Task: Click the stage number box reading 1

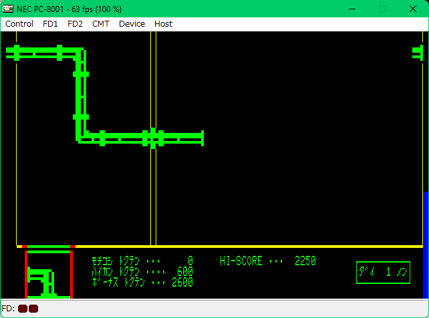Action: [x=383, y=273]
